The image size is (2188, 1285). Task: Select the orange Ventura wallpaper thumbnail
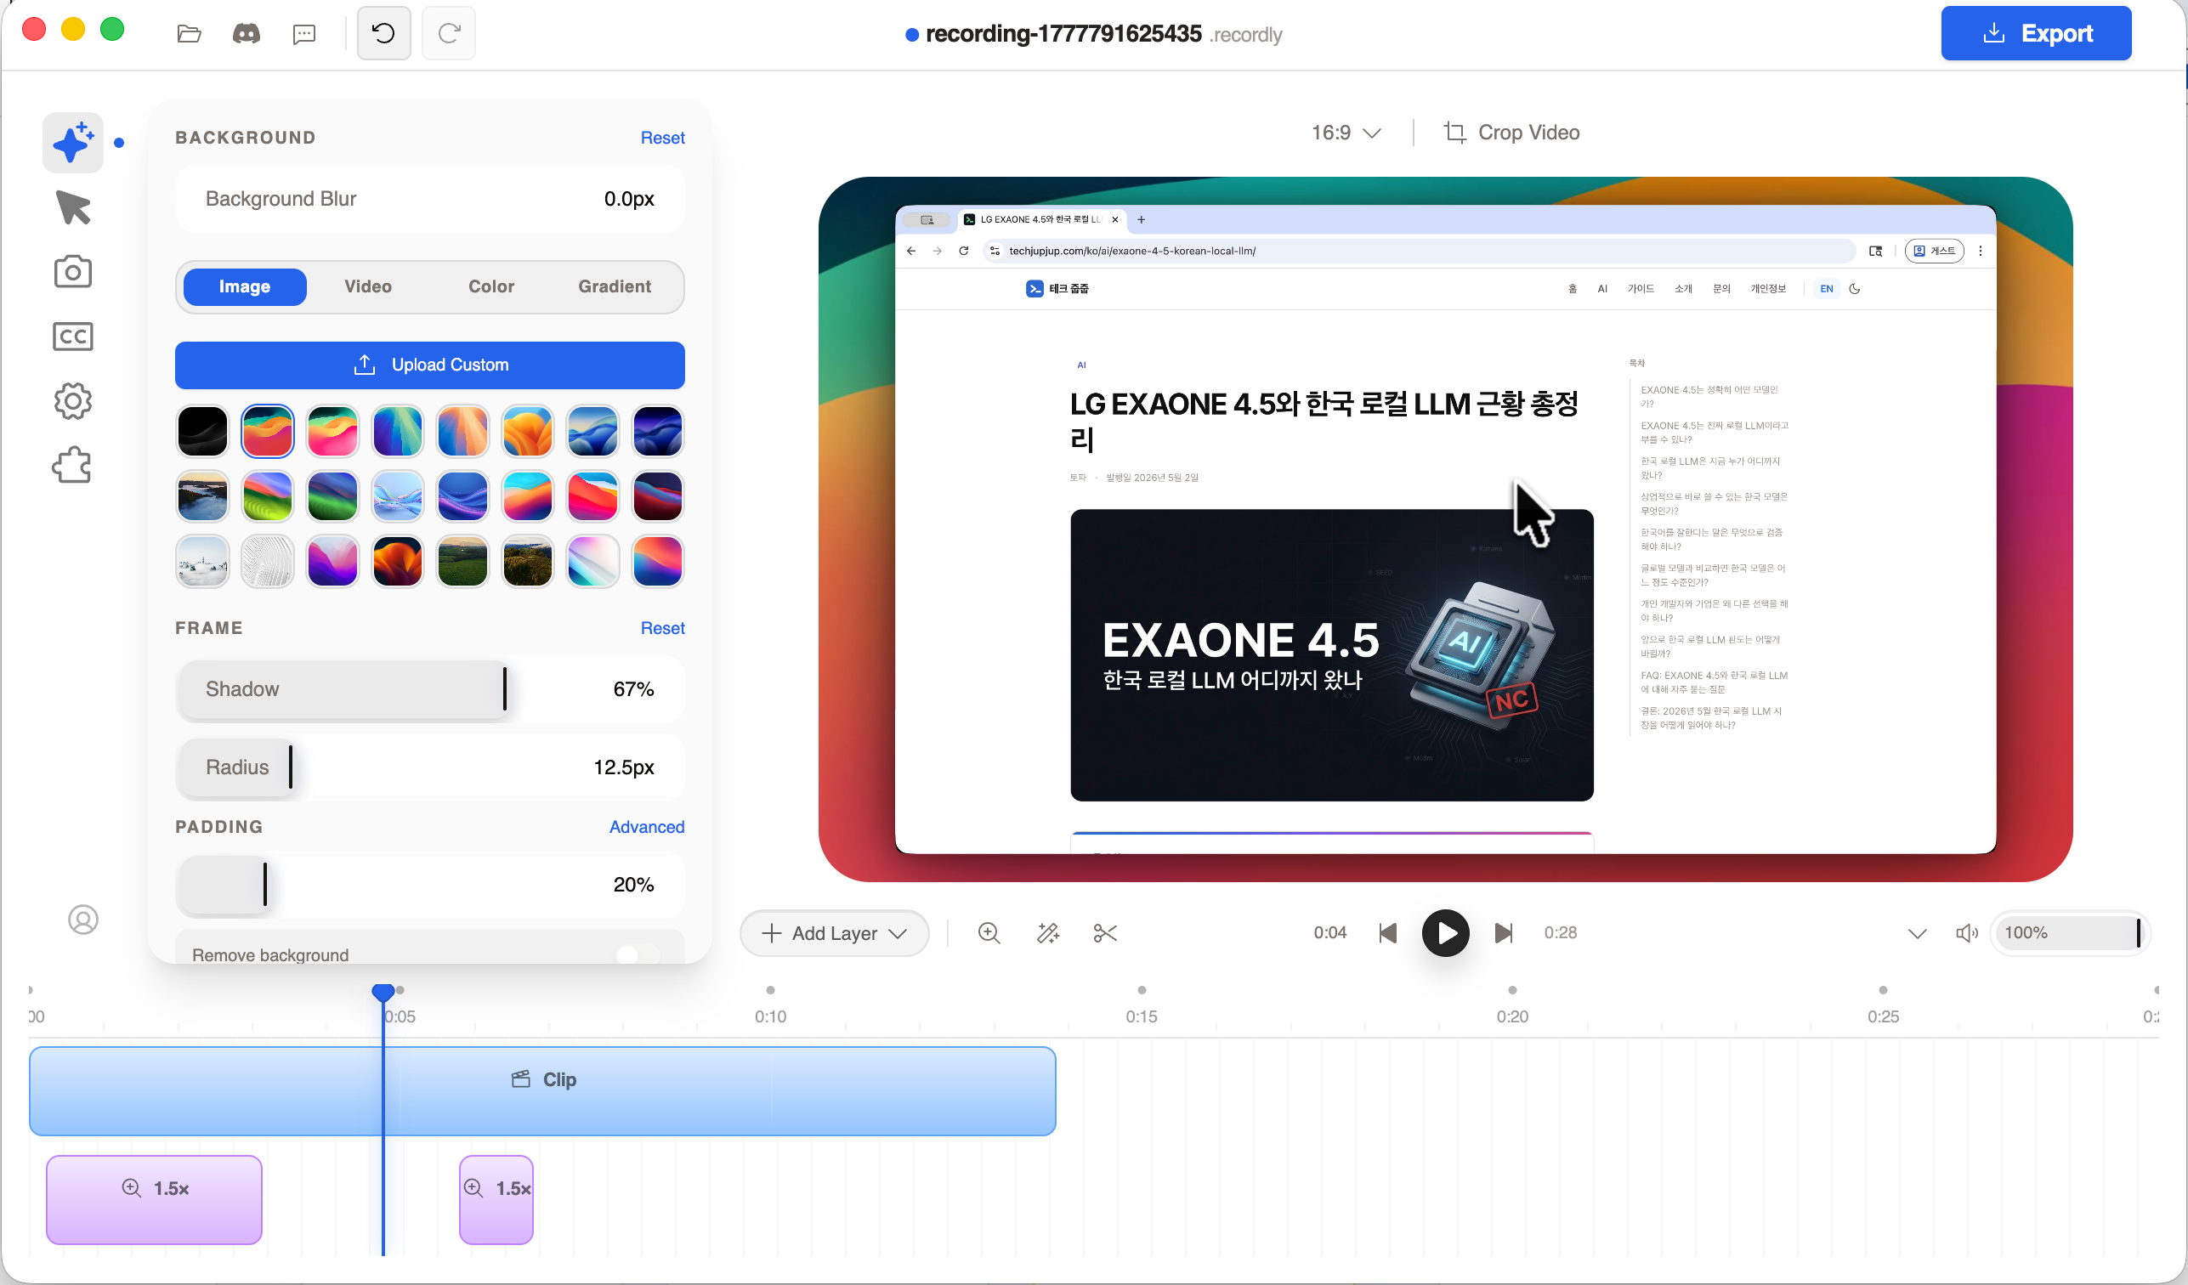[x=527, y=432]
